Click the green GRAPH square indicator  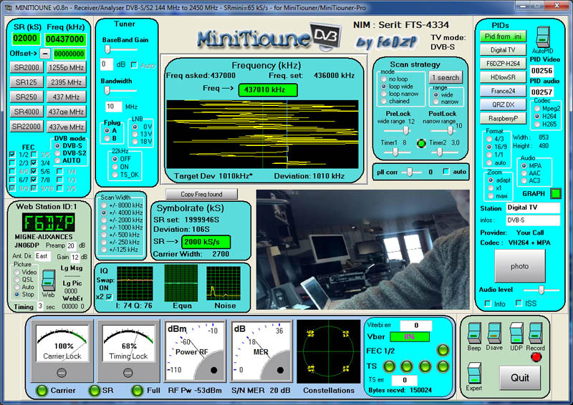click(556, 193)
